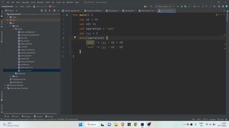Expand Scratches and Consoles node
This screenshot has height=128, width=229.
(5, 88)
